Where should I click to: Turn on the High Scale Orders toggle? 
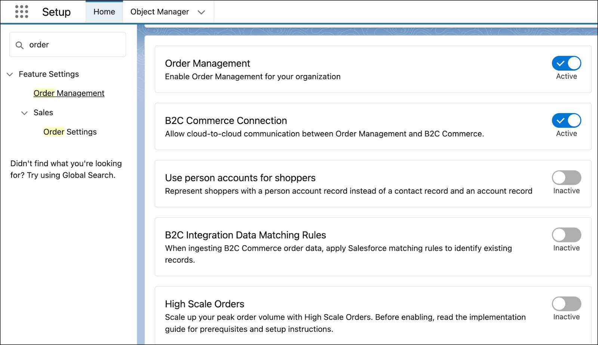[x=566, y=304]
